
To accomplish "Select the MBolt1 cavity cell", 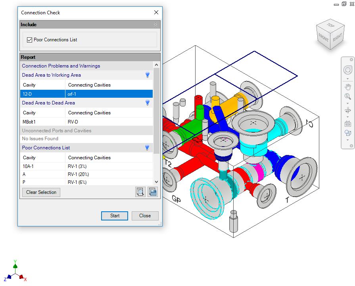I will click(42, 122).
